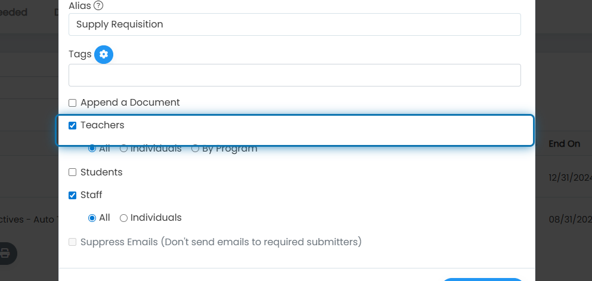592x281 pixels.
Task: Click the Alias help question mark icon
Action: pos(98,5)
